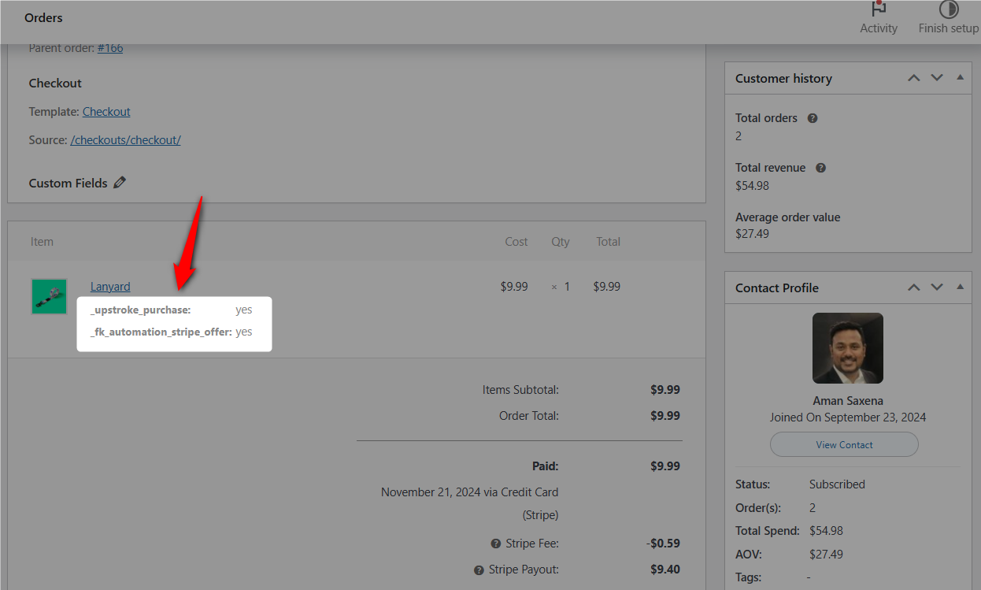The image size is (981, 590).
Task: Open the Checkout template link
Action: [106, 112]
